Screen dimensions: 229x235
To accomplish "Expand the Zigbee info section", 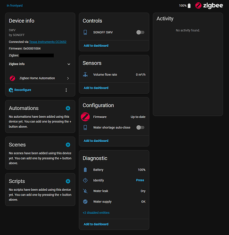I will coord(40,64).
